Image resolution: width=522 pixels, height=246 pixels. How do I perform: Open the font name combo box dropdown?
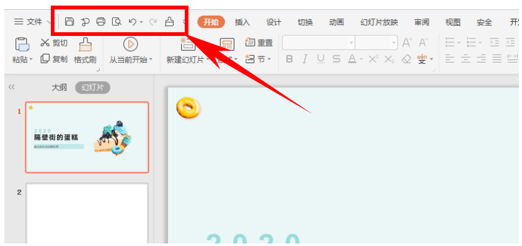[351, 43]
